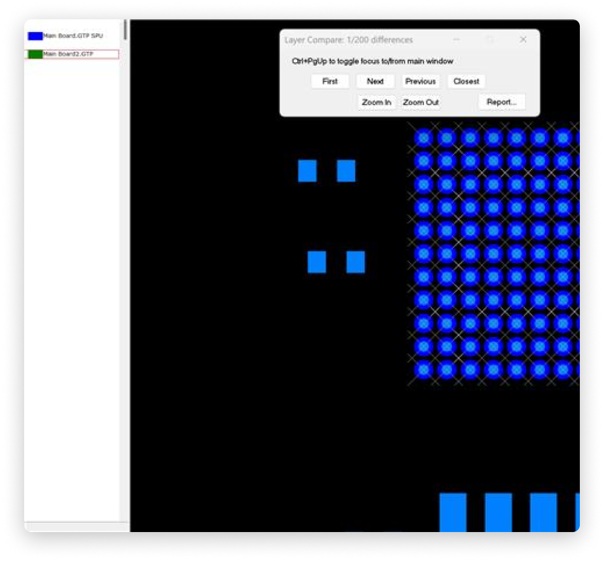Click the leftmost large rectangular pad at bottom

point(453,512)
